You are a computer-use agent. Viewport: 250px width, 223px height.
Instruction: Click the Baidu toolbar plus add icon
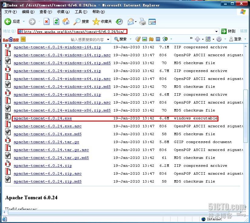198,39
